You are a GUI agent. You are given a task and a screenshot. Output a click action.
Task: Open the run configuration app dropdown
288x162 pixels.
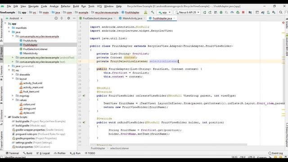164,12
